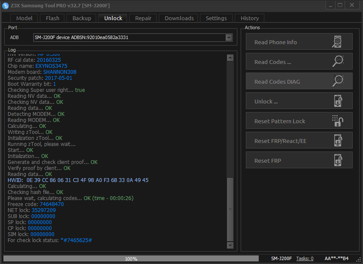Switch to the Flash tab
The width and height of the screenshot is (363, 264).
(52, 18)
